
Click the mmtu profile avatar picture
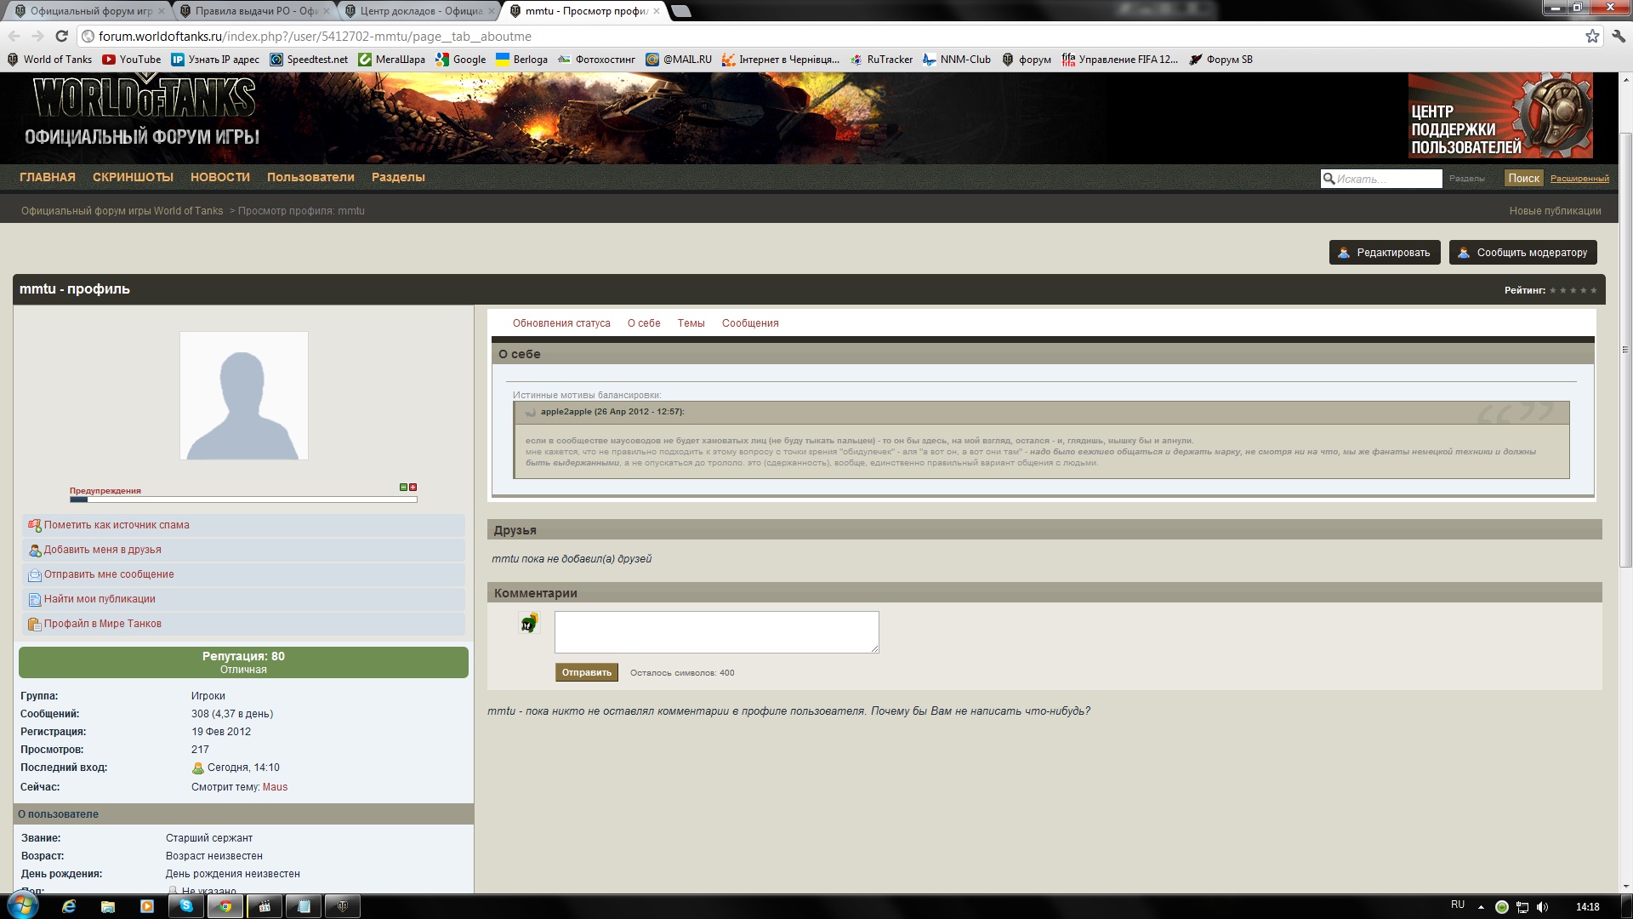click(x=244, y=396)
